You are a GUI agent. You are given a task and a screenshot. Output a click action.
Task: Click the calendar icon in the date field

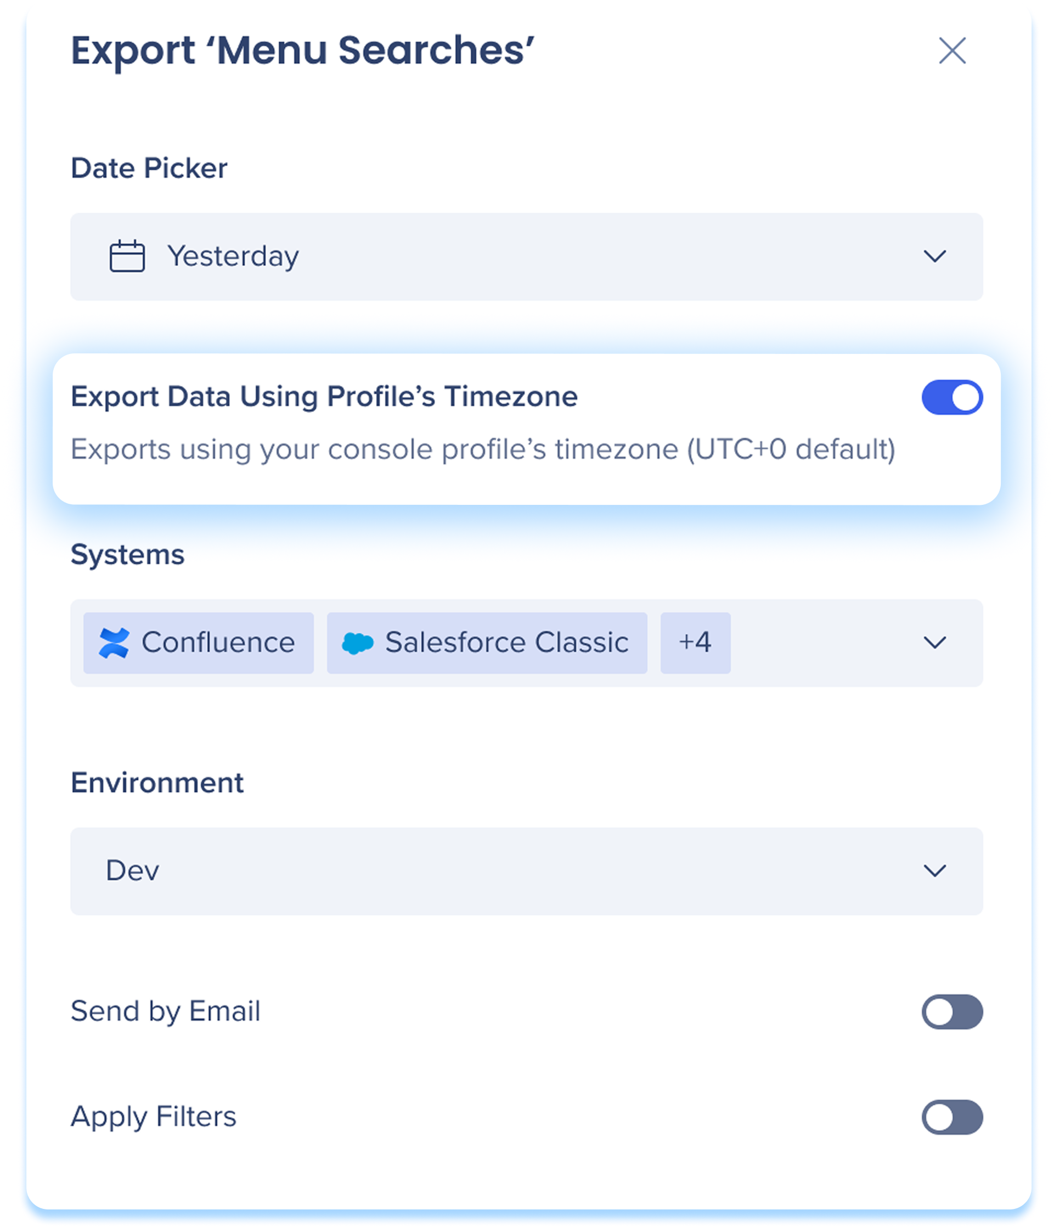[127, 256]
